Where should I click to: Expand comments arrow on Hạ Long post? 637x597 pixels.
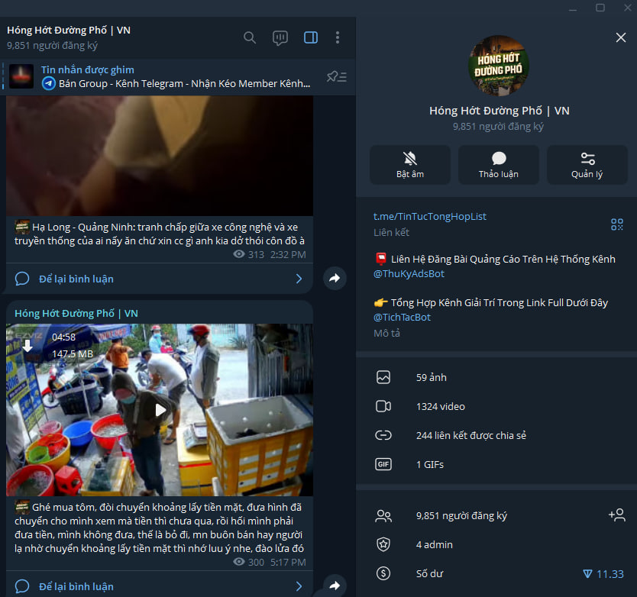point(299,279)
